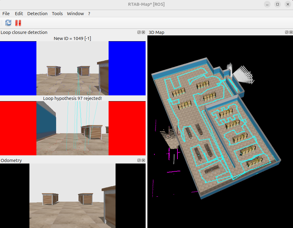Image resolution: width=293 pixels, height=228 pixels.
Task: Float the 3D Map panel
Action: pyautogui.click(x=286, y=32)
